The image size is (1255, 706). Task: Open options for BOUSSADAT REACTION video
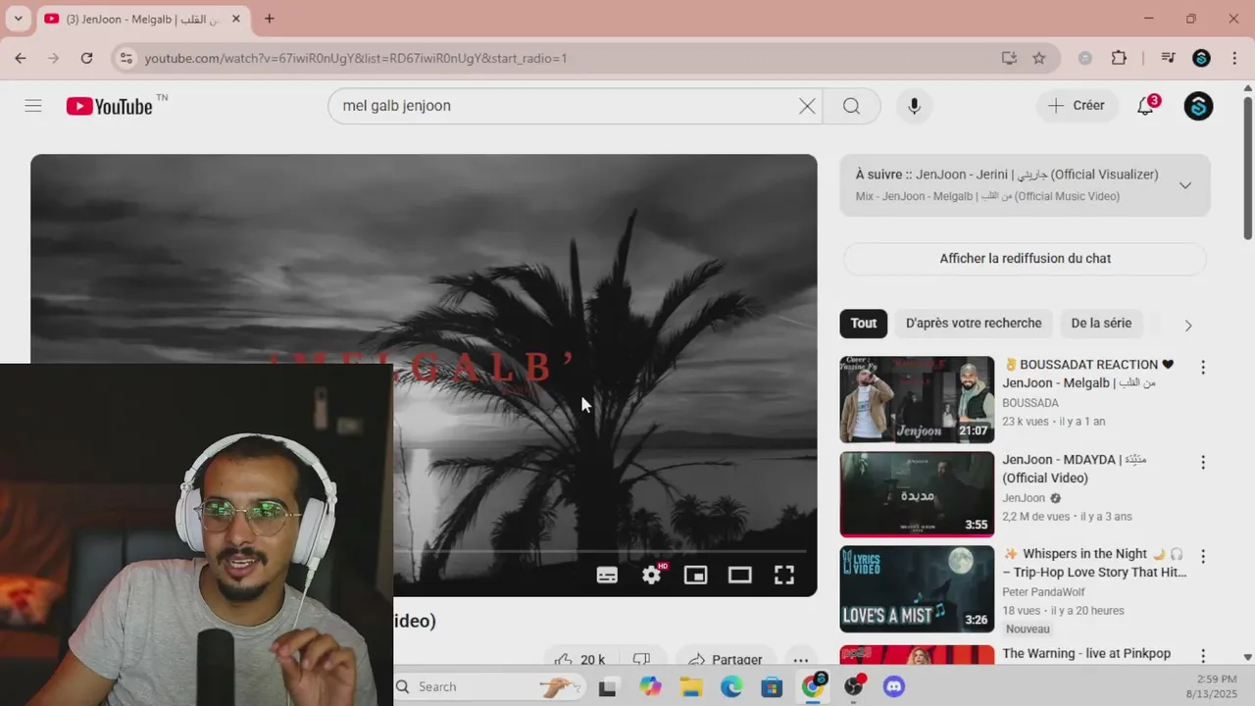tap(1203, 367)
